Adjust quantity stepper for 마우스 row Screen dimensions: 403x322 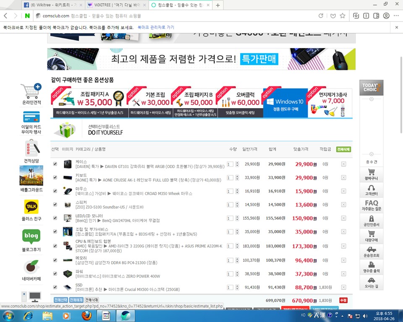click(x=237, y=191)
